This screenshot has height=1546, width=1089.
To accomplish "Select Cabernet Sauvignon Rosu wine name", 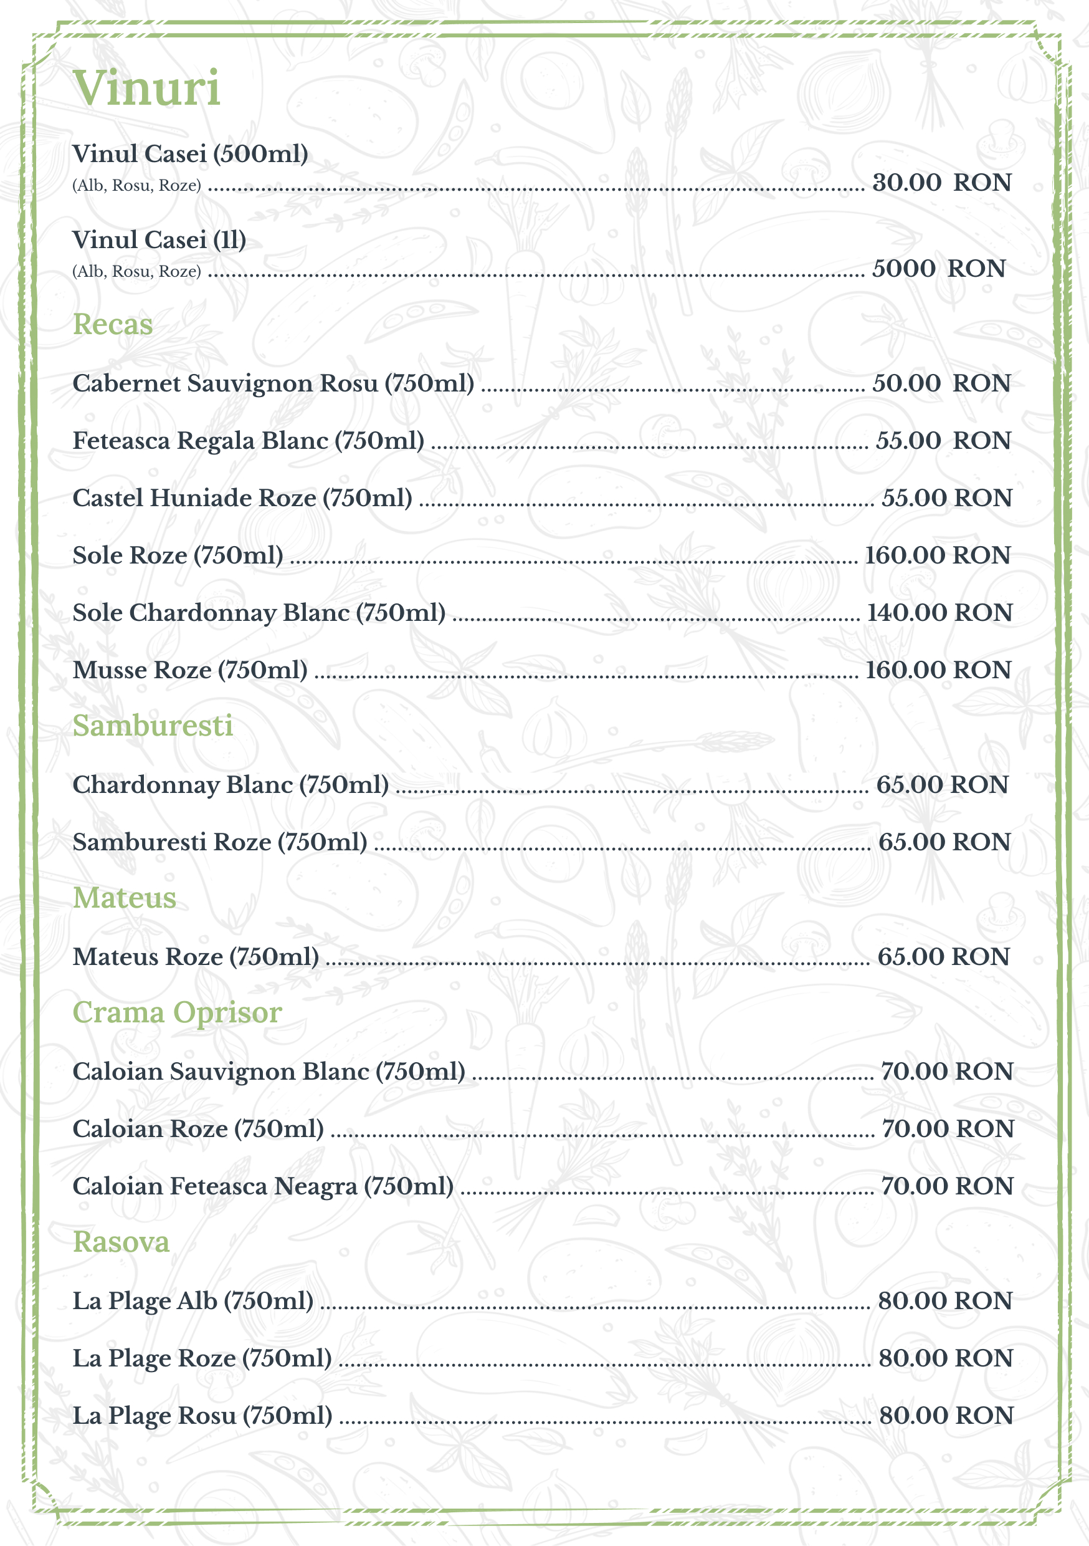I will [273, 383].
